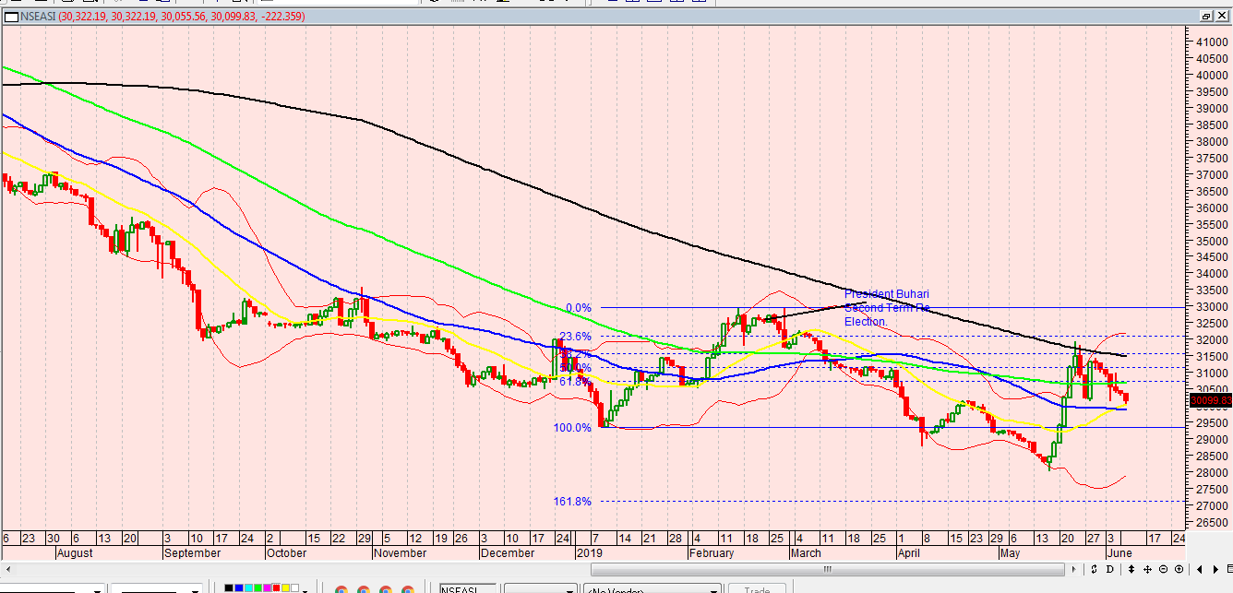The height and width of the screenshot is (593, 1233).
Task: Click the March label on date axis
Action: click(x=805, y=553)
